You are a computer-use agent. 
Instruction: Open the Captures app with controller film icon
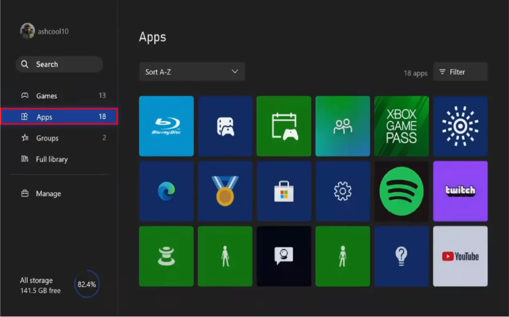click(x=225, y=126)
